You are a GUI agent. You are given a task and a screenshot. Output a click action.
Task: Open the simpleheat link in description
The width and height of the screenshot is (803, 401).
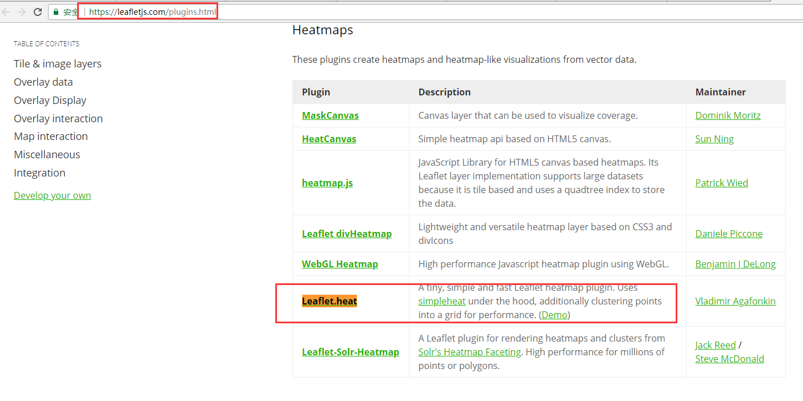pyautogui.click(x=442, y=301)
